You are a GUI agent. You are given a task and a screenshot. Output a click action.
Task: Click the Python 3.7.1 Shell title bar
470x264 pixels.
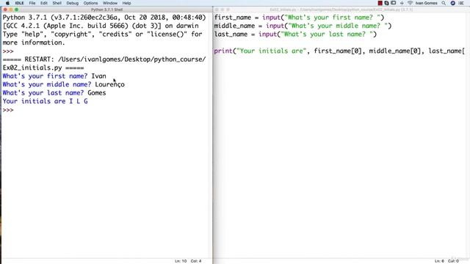(106, 10)
